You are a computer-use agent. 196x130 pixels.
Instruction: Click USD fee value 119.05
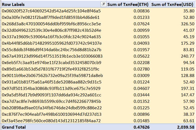coord(188,69)
